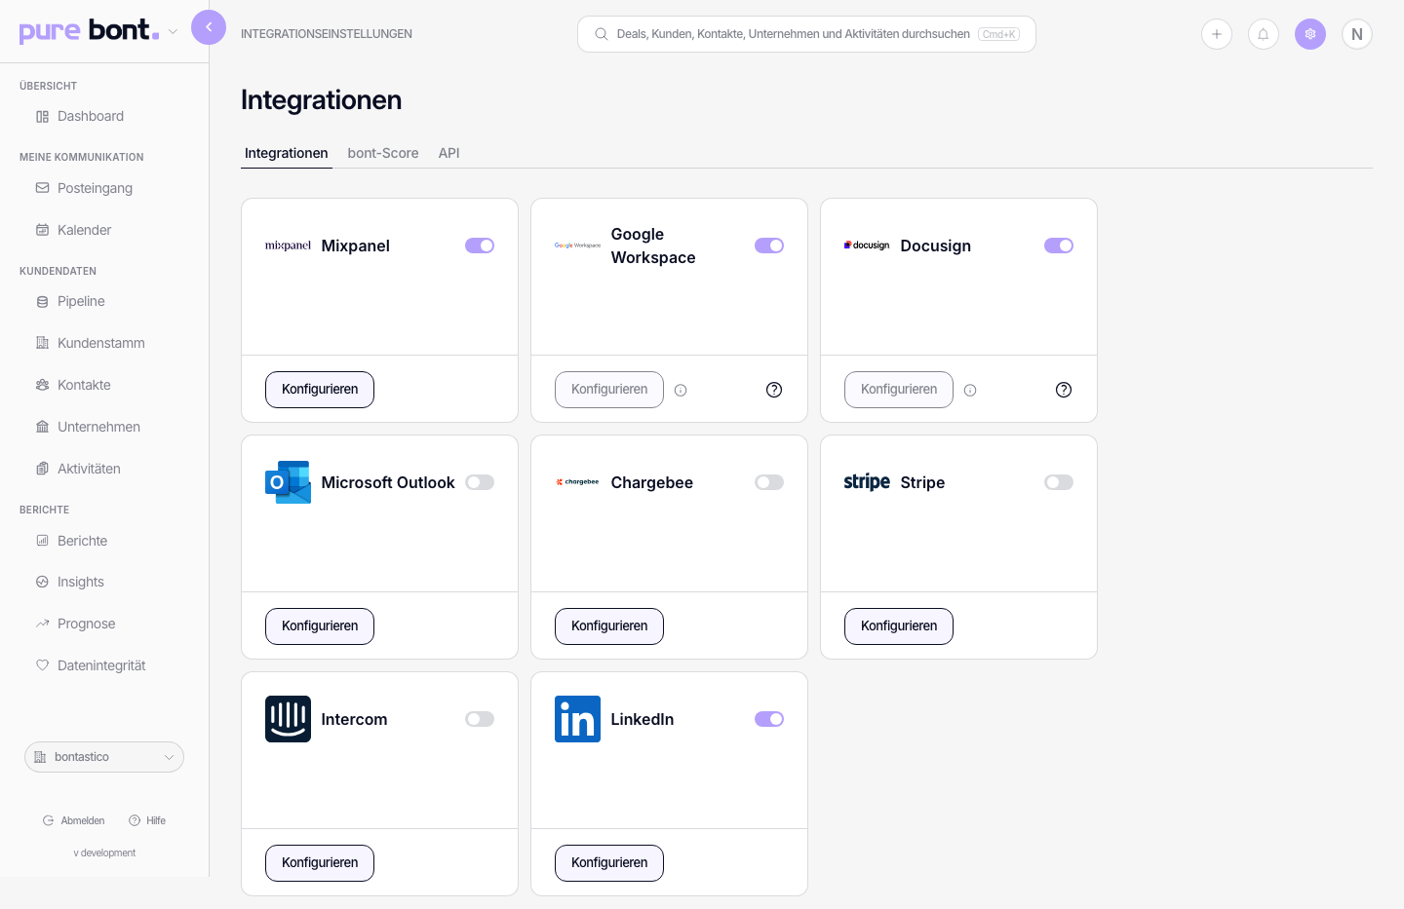
Task: Open the API tab
Action: [449, 153]
